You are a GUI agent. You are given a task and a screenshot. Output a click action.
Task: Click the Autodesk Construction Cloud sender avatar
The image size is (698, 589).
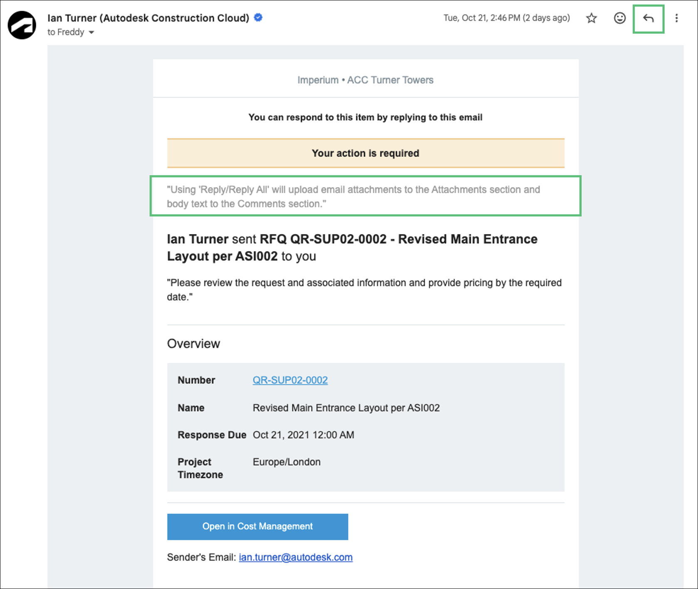(x=21, y=24)
